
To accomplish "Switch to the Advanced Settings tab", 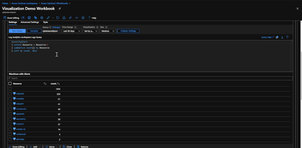I will (30, 22).
